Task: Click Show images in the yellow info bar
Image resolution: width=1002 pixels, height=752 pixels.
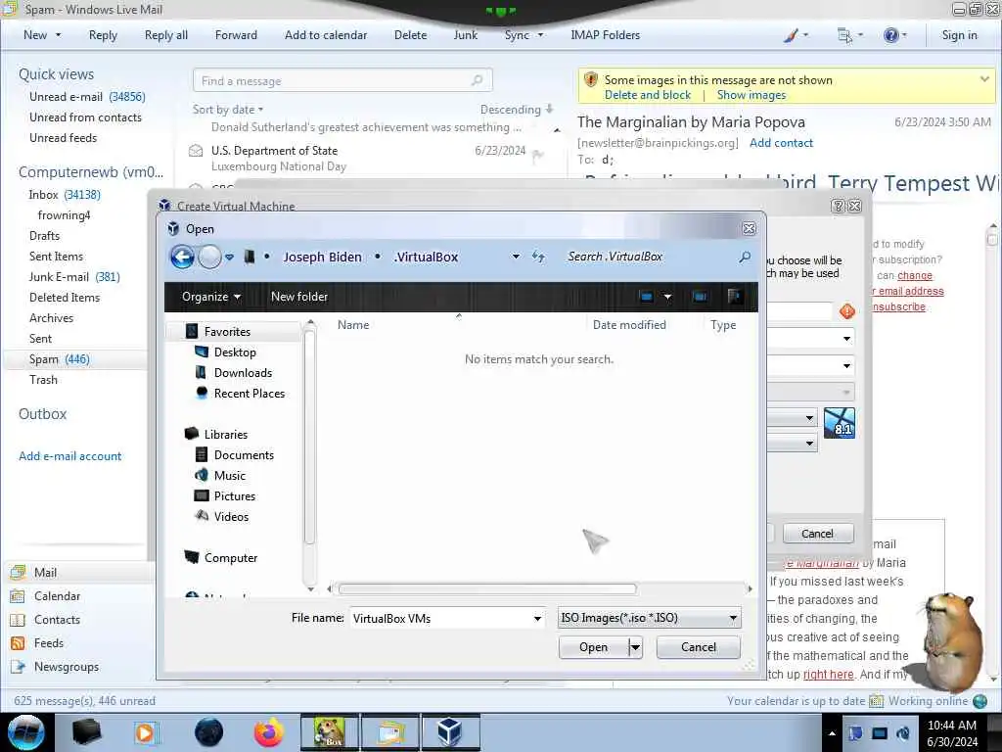Action: click(751, 95)
